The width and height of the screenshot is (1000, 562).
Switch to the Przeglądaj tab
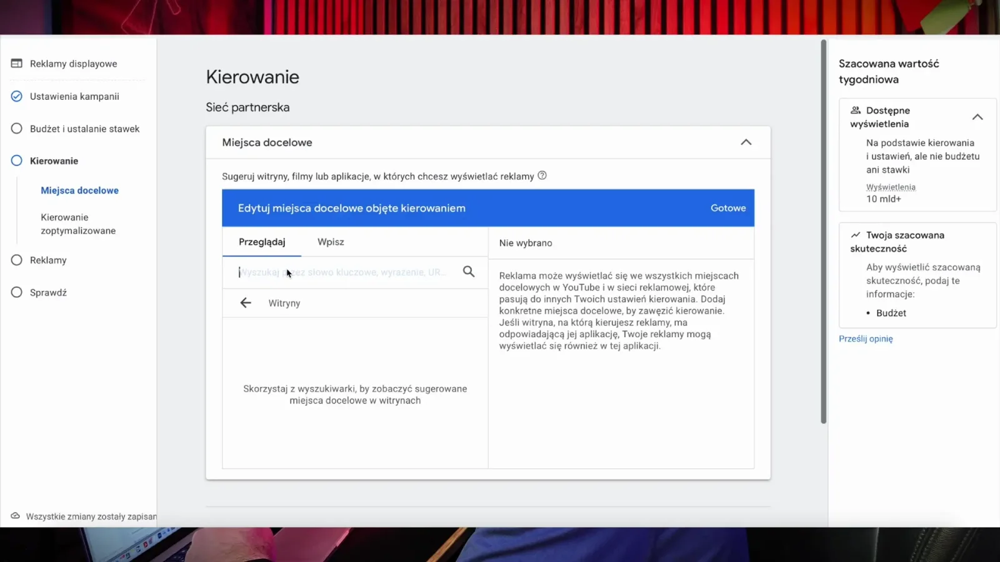(x=262, y=242)
